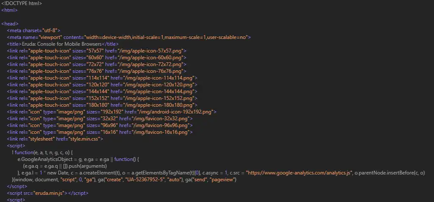Click the "eruda.min.js" script src value

(x=49, y=193)
